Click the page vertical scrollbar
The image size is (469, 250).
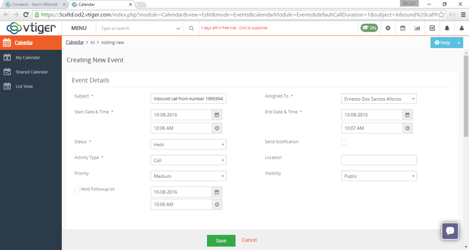466,96
